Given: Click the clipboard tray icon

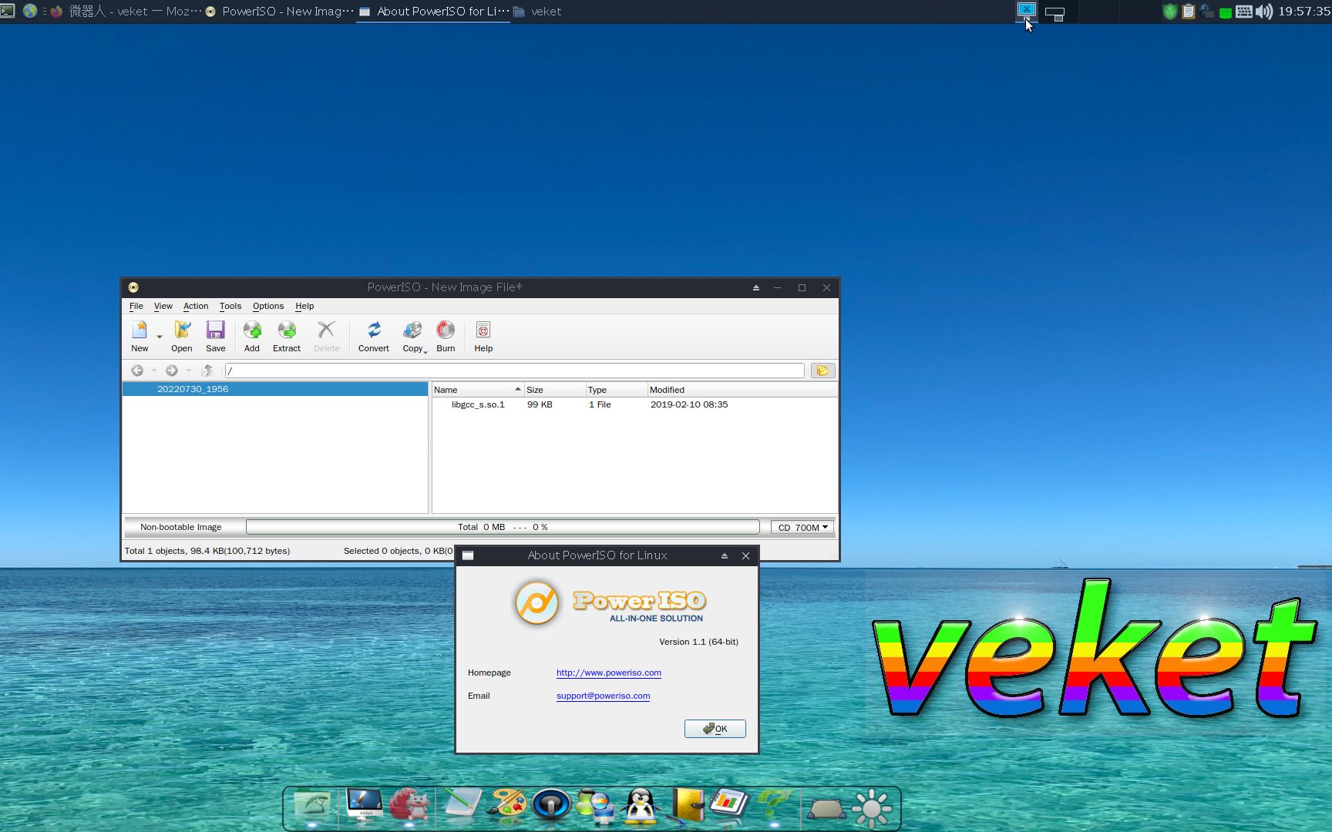Looking at the screenshot, I should pos(1188,12).
